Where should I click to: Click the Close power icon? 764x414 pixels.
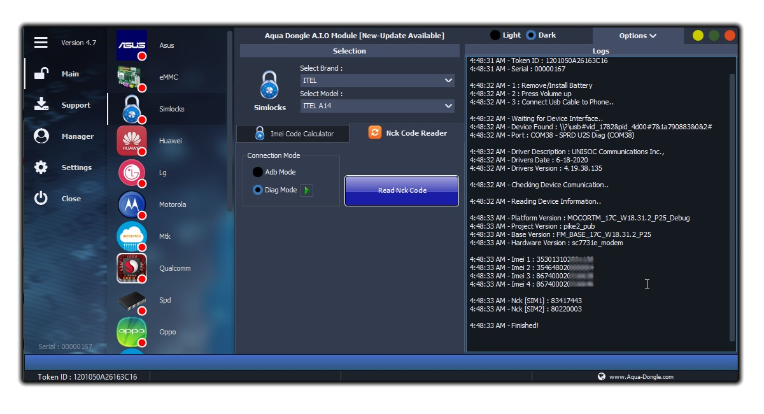pos(41,198)
